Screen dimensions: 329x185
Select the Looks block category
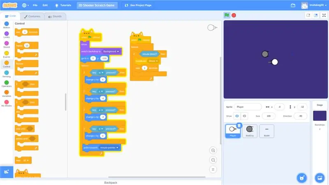pos(7,35)
